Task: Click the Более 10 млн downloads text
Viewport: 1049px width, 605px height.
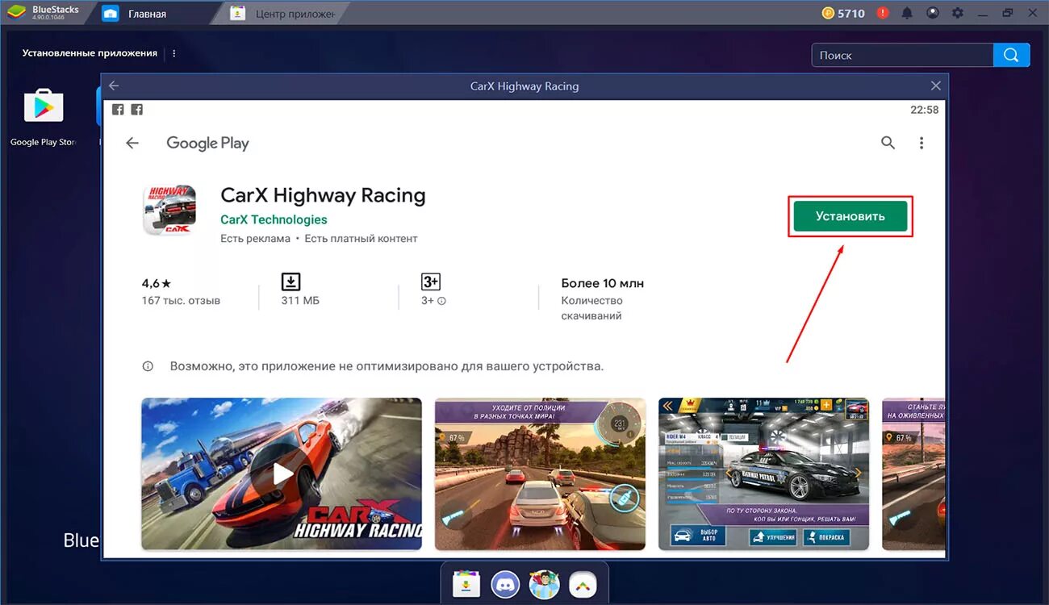Action: click(x=603, y=283)
